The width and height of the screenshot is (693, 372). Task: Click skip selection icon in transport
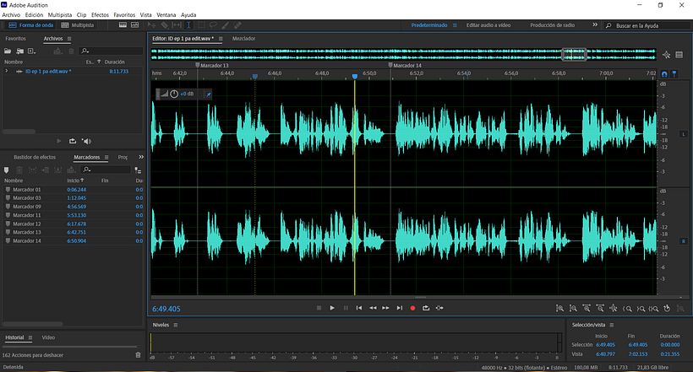coord(439,308)
